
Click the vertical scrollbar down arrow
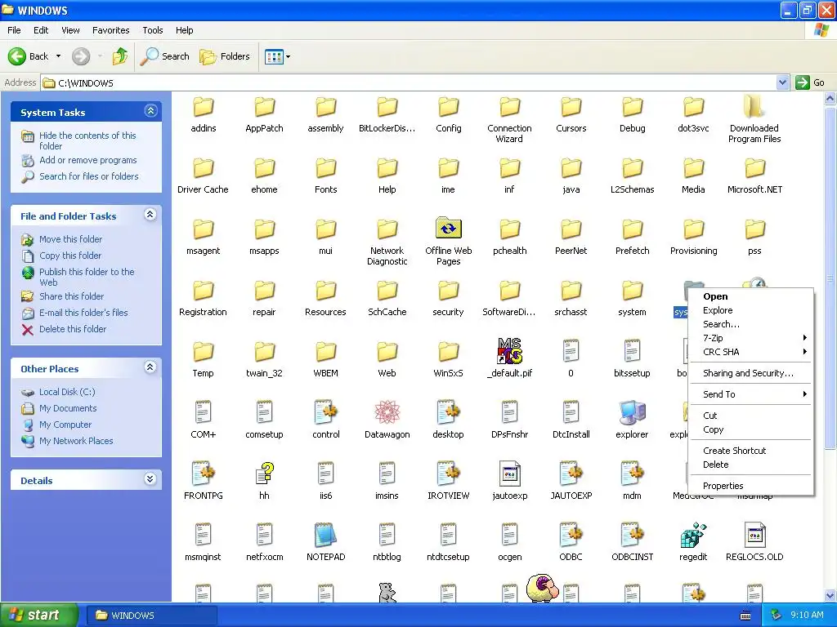(830, 595)
